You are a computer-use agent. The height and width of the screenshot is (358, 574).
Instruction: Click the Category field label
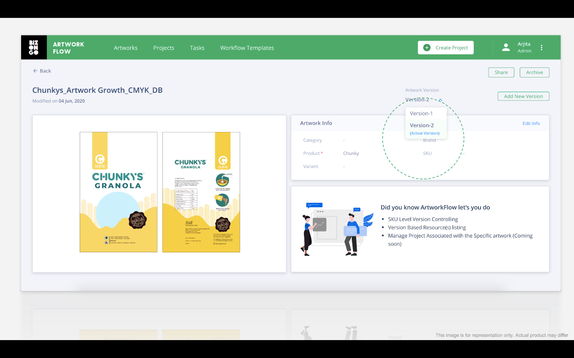pyautogui.click(x=313, y=140)
